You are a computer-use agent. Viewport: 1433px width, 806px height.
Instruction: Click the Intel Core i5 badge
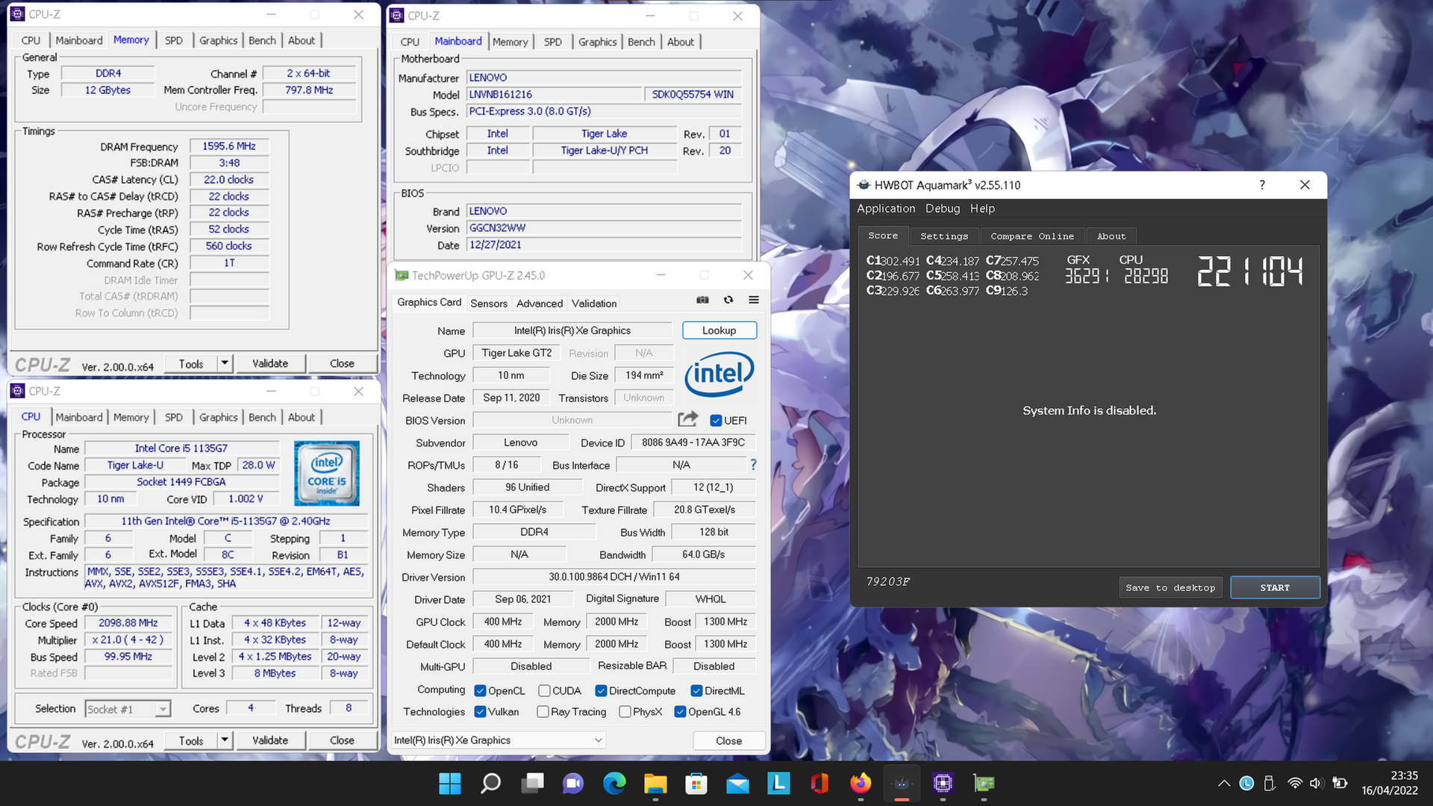[327, 473]
